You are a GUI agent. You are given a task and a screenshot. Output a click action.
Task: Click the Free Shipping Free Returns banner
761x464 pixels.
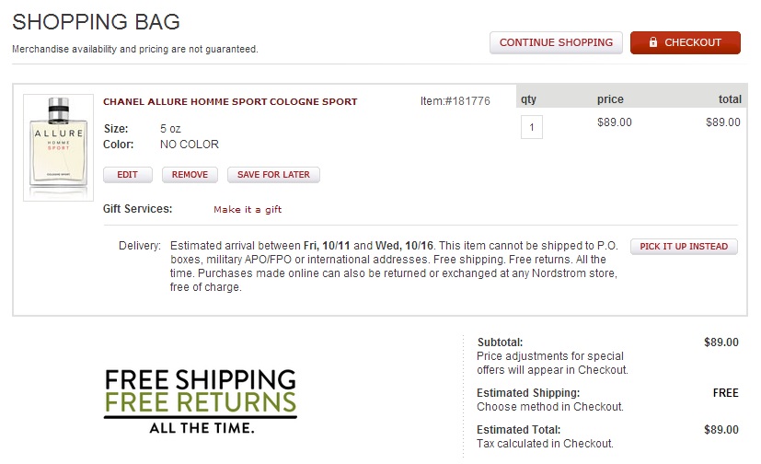point(201,401)
